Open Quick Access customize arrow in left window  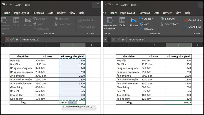11,5
